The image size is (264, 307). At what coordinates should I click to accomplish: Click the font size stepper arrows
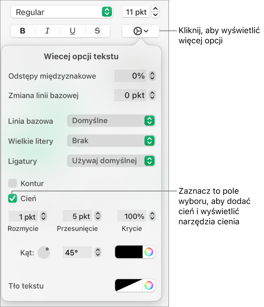(156, 12)
